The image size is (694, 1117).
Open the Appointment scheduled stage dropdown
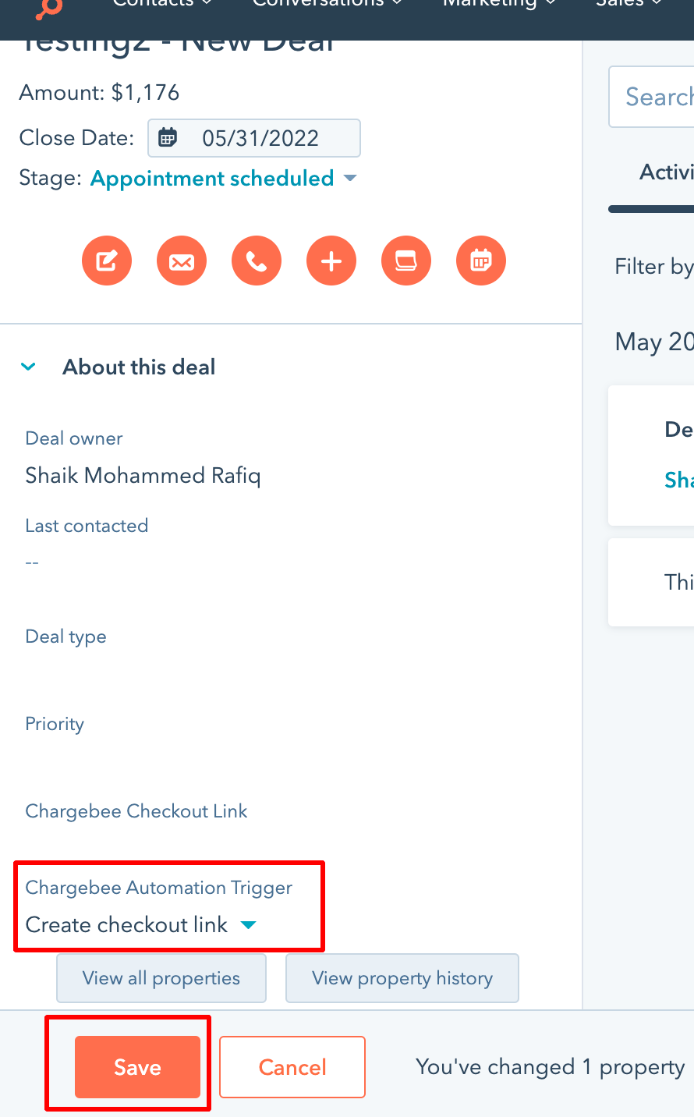(224, 179)
